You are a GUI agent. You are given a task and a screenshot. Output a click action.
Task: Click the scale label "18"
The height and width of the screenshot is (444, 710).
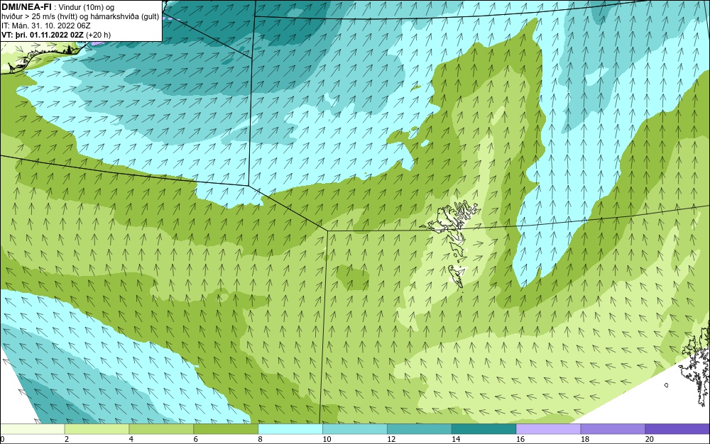[585, 439]
